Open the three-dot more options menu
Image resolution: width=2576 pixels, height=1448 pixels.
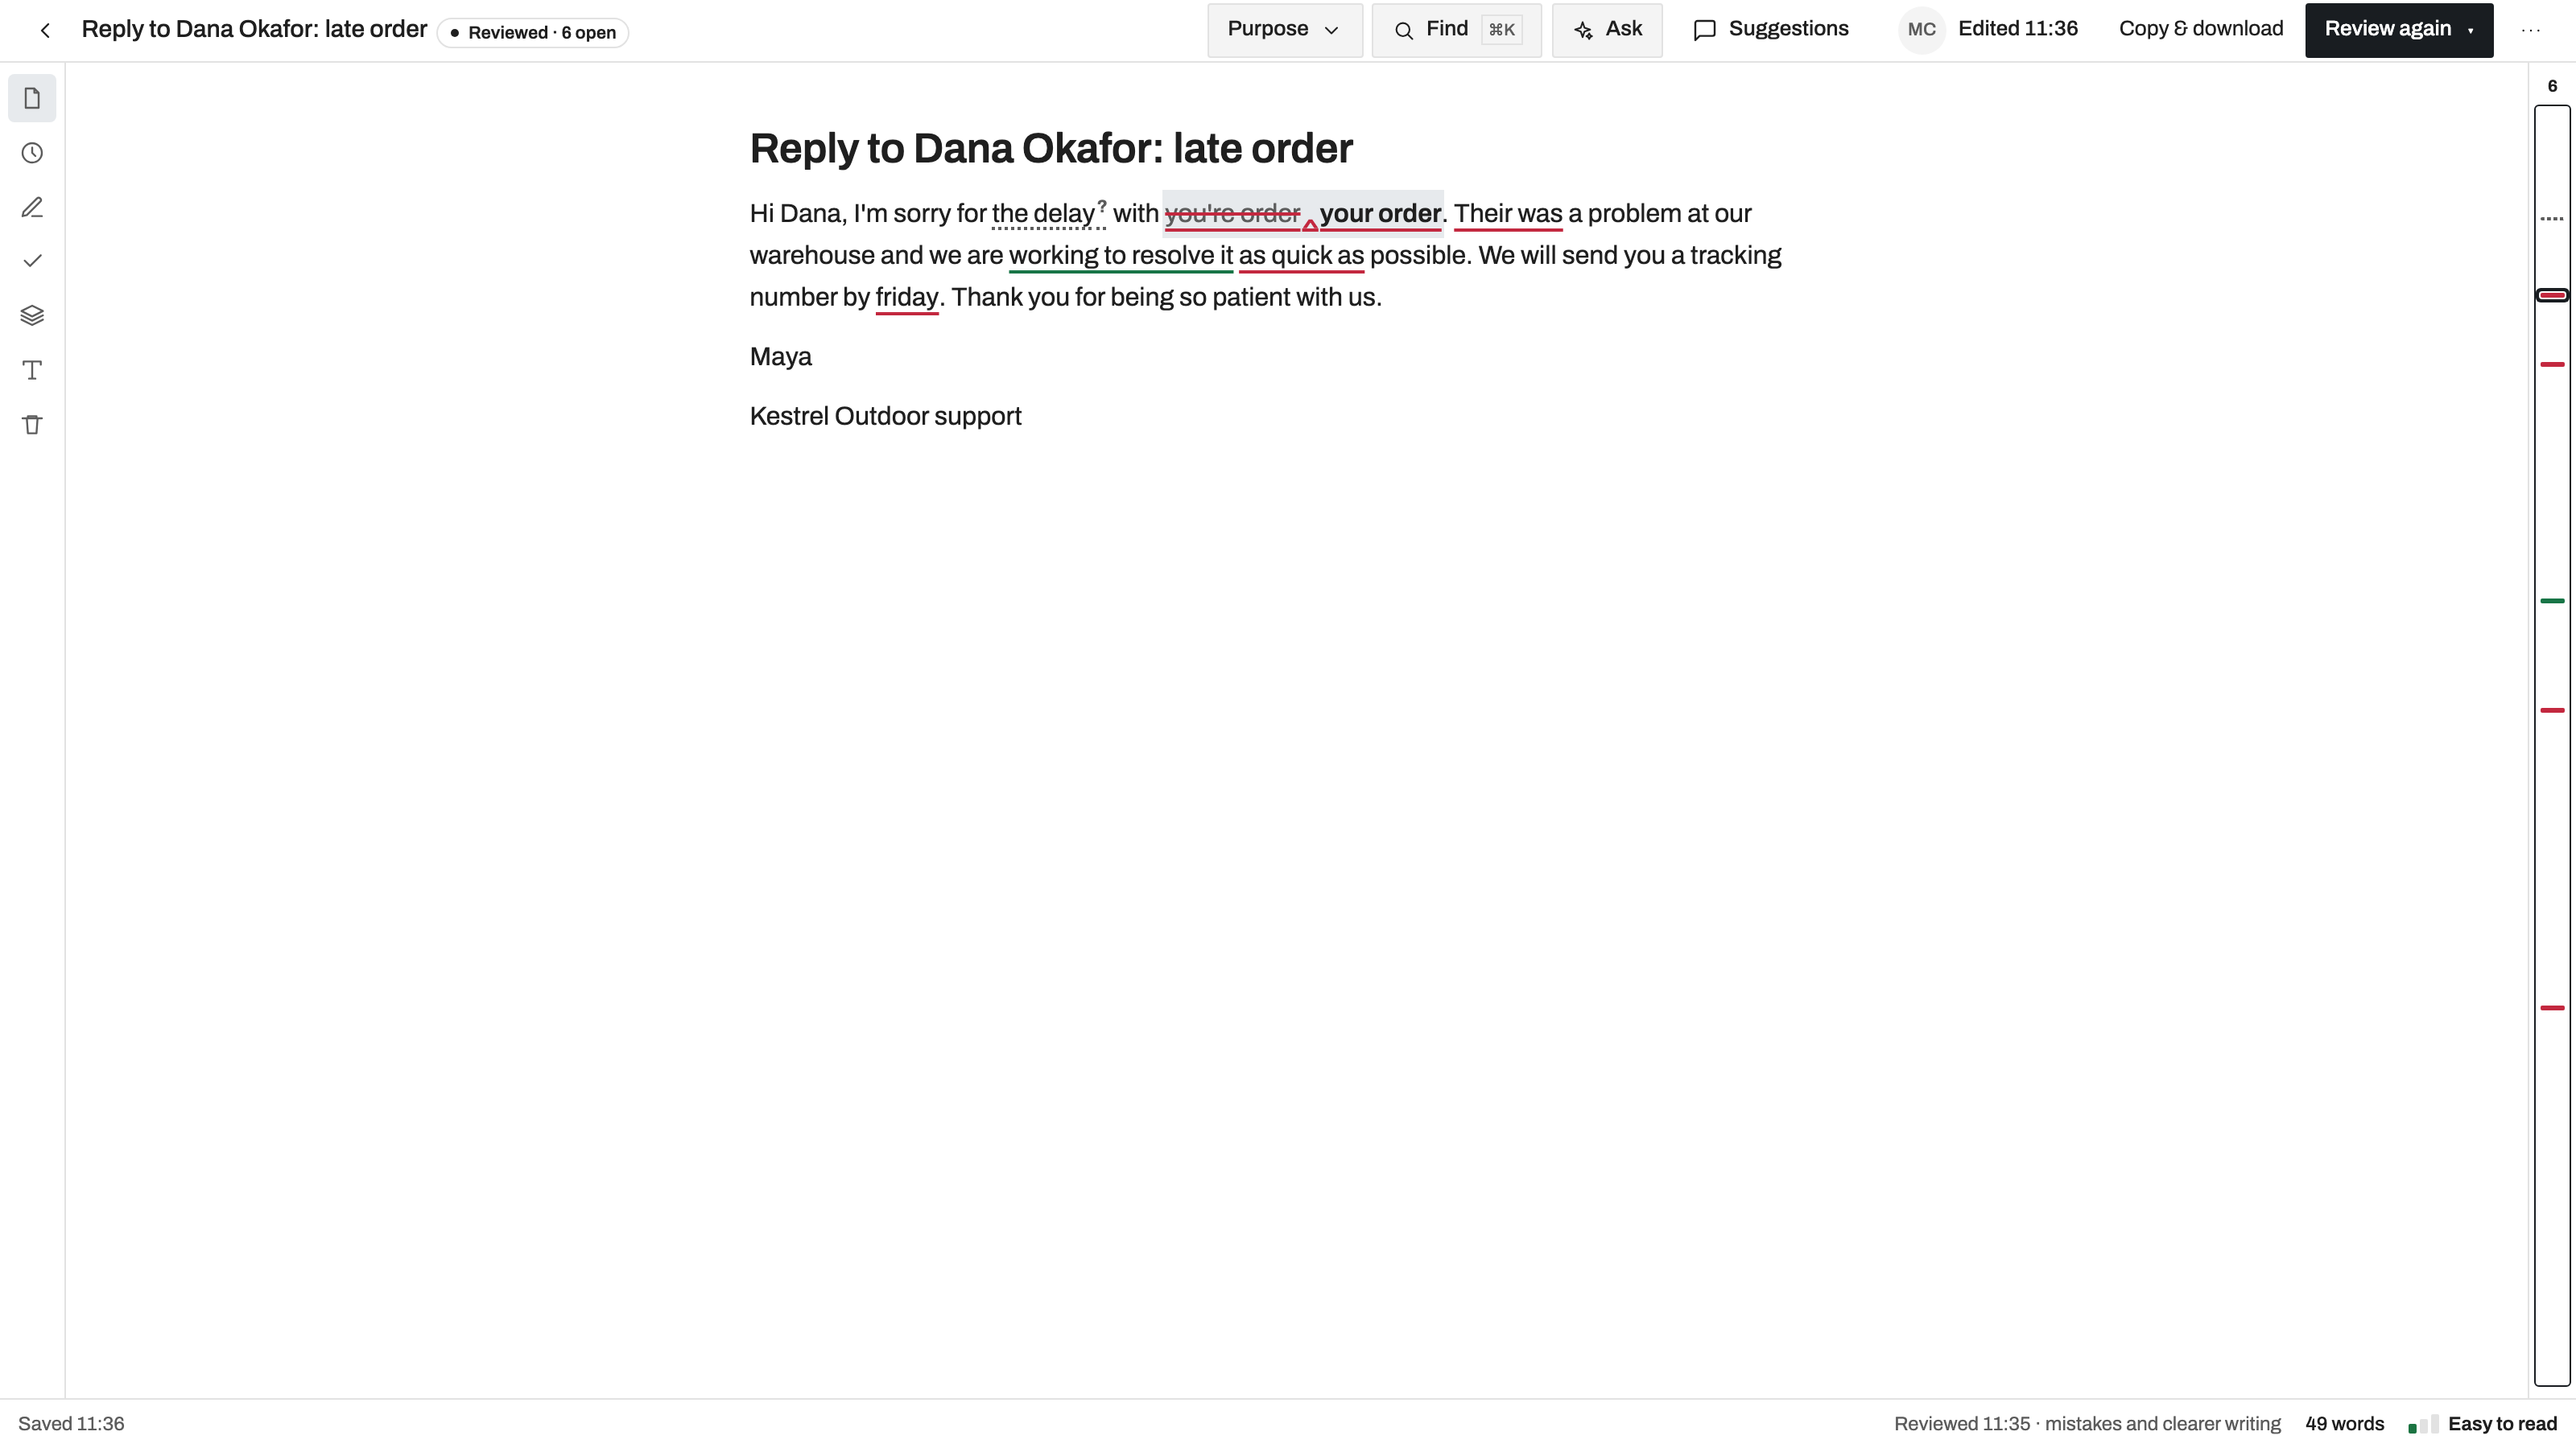(2531, 30)
